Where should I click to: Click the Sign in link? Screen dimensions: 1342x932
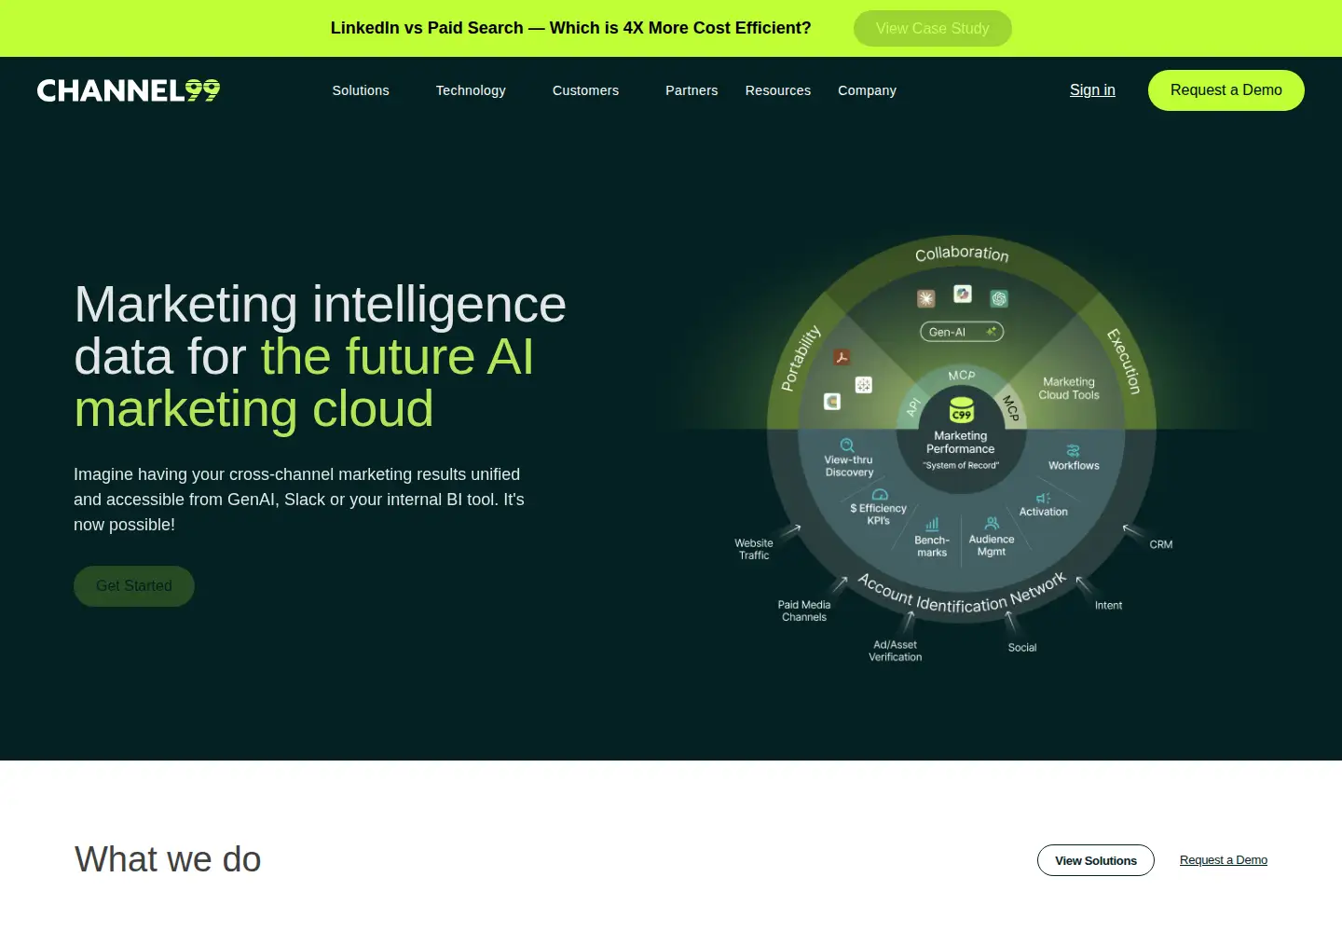(x=1092, y=90)
